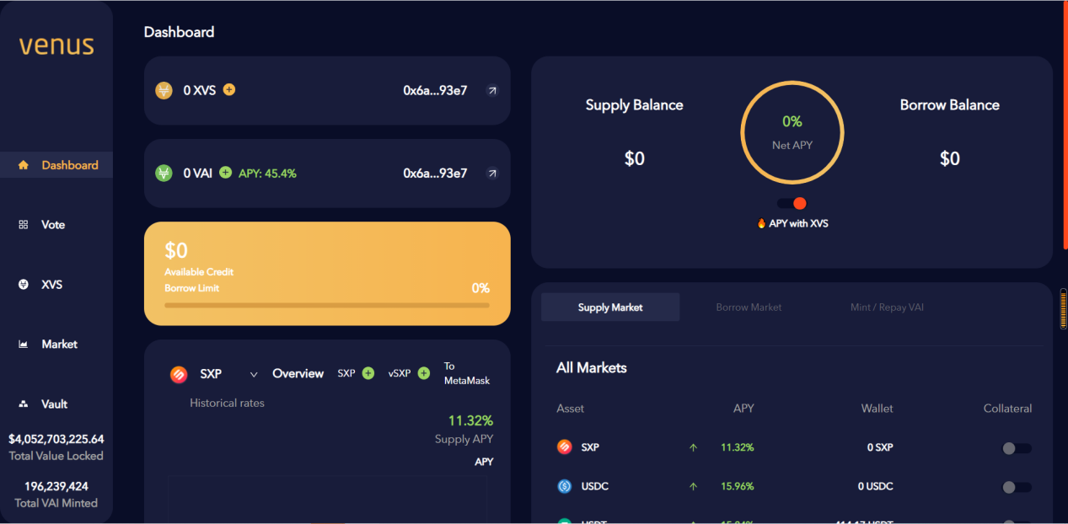The width and height of the screenshot is (1068, 524).
Task: Enable SXP collateral toggle
Action: coord(1016,448)
